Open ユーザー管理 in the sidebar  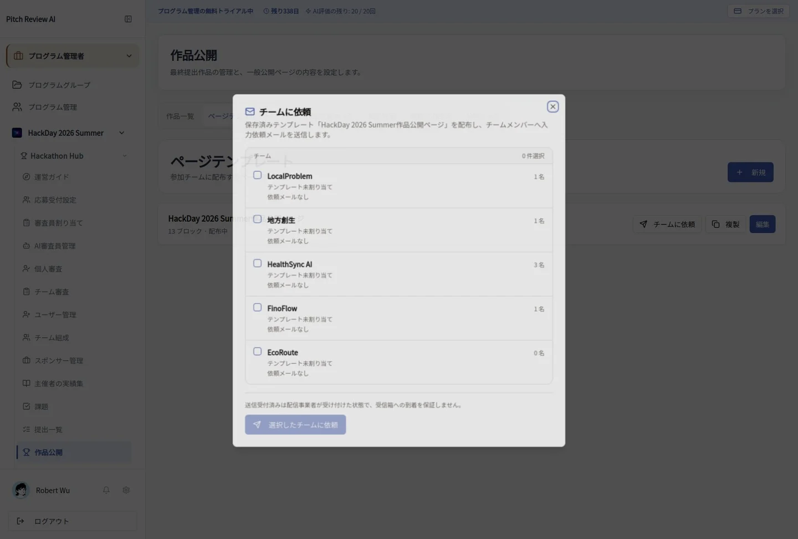(74, 314)
